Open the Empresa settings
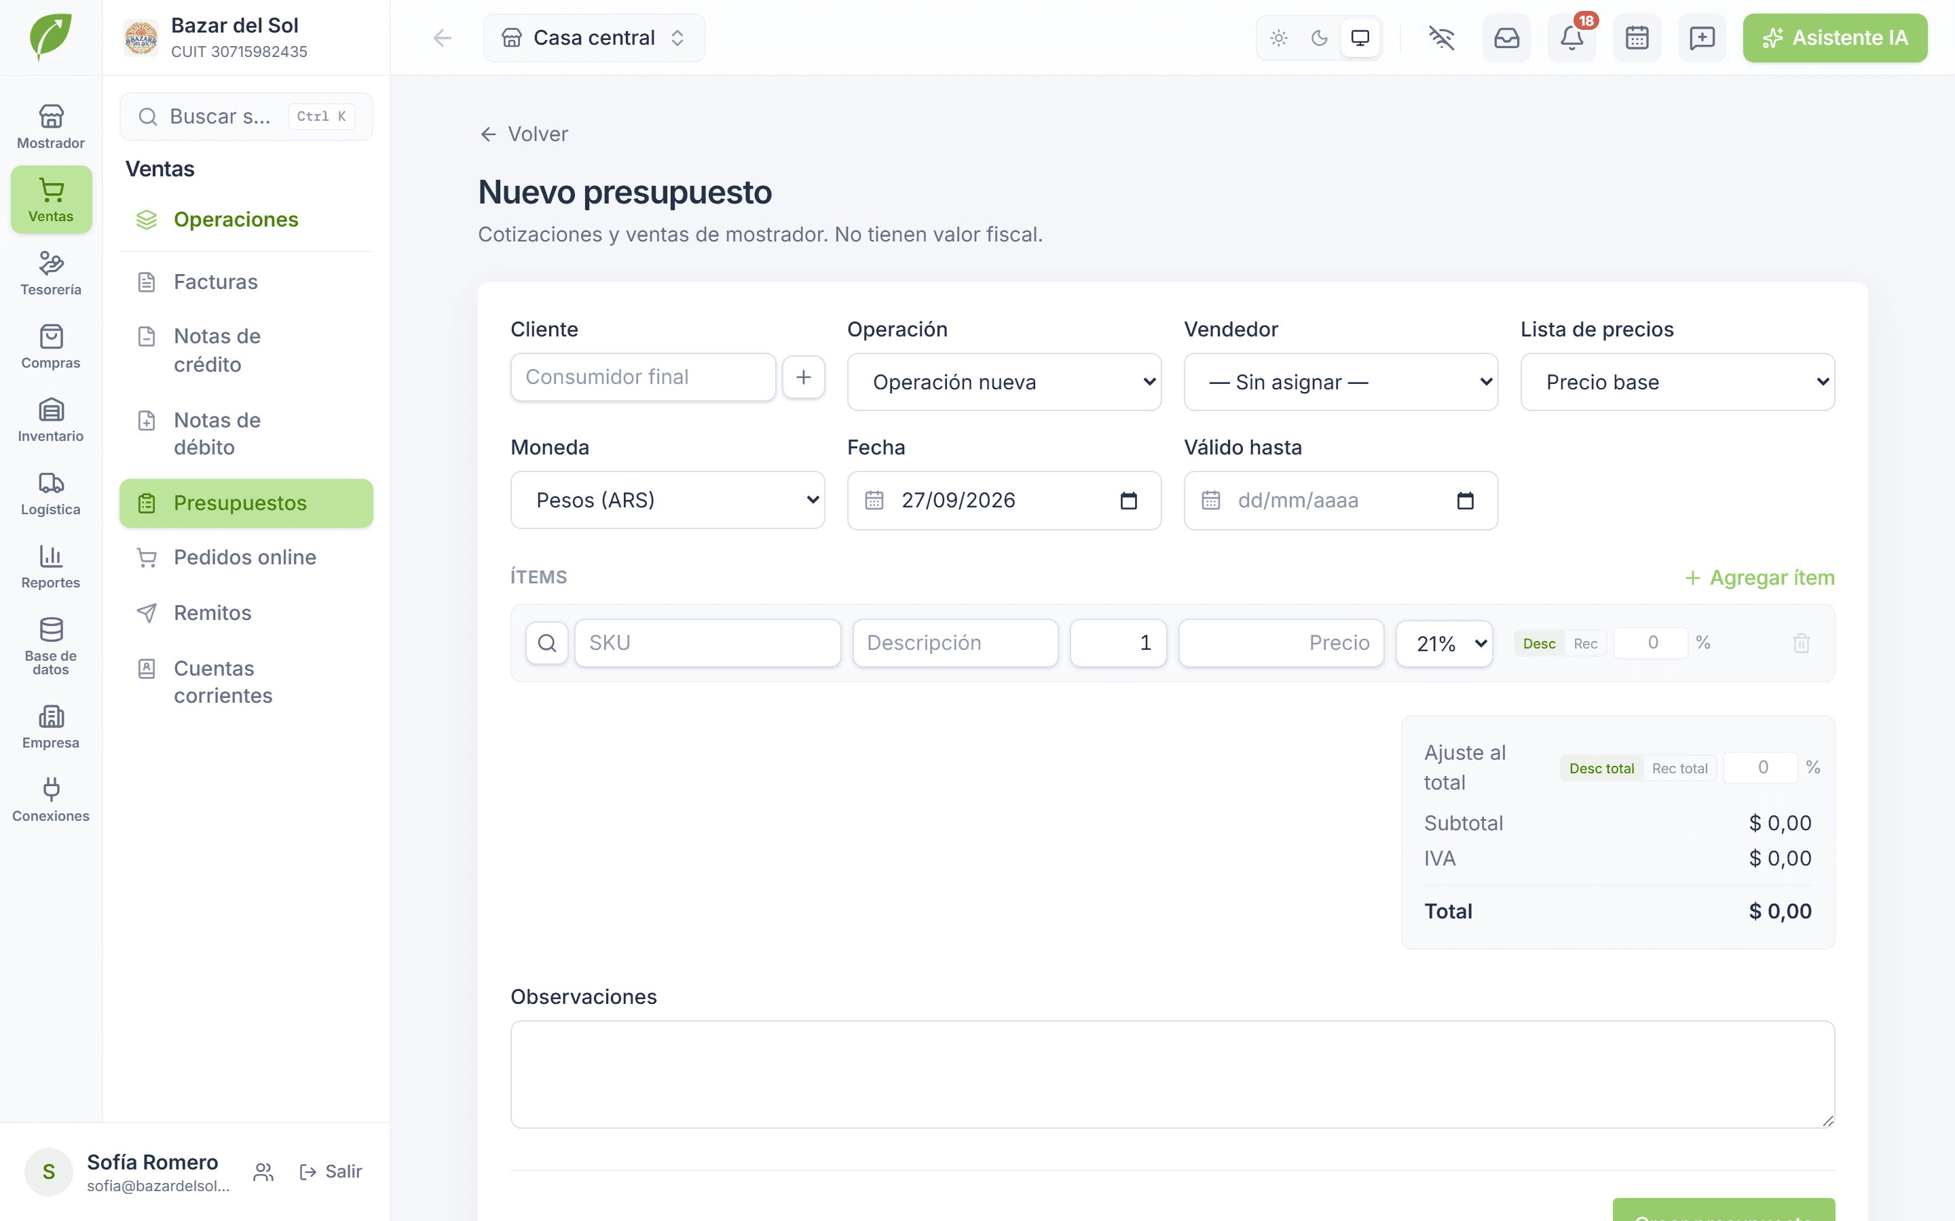Image resolution: width=1955 pixels, height=1221 pixels. [51, 726]
